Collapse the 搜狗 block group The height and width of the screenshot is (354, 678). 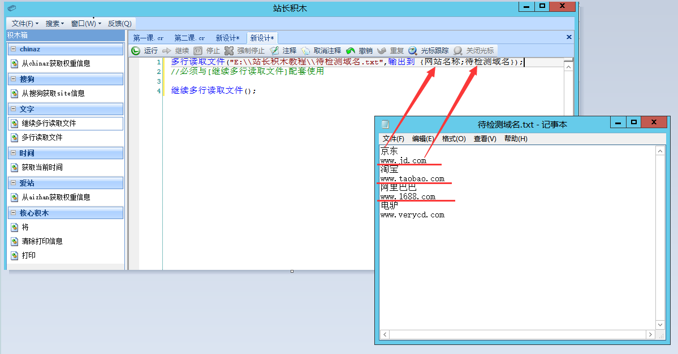point(14,79)
